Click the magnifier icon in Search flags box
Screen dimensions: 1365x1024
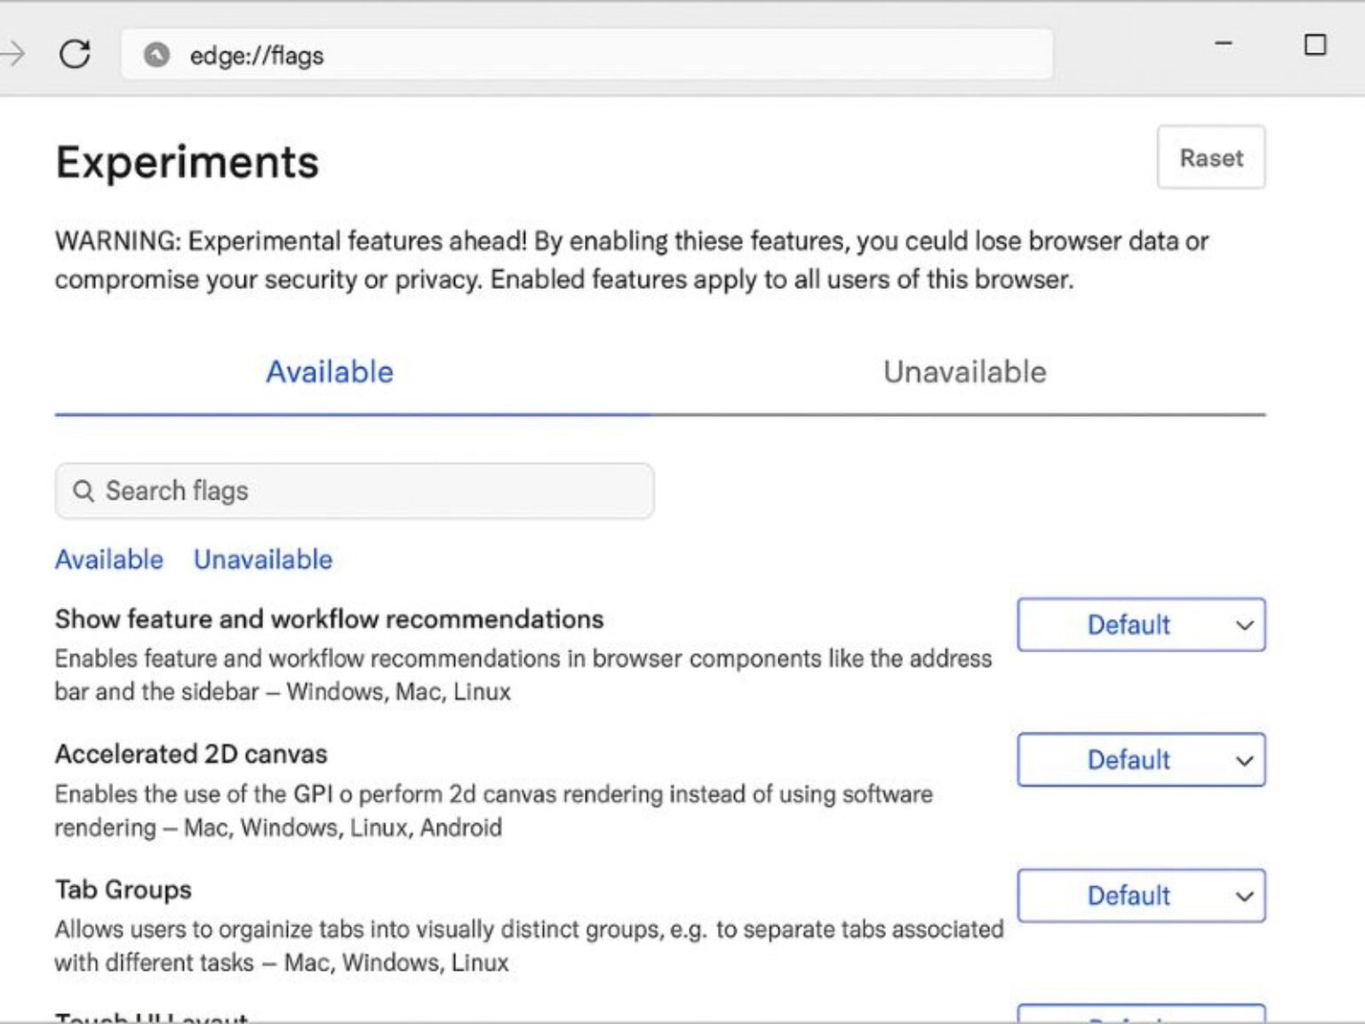(85, 490)
